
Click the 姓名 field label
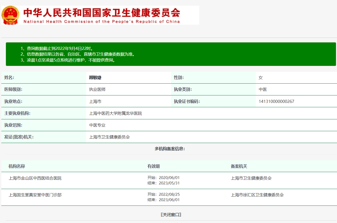[9, 78]
